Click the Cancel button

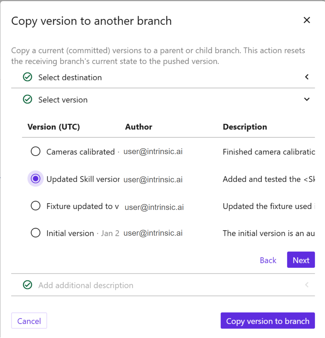(x=29, y=321)
